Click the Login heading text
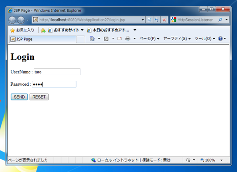The width and height of the screenshot is (237, 172). pyautogui.click(x=22, y=57)
